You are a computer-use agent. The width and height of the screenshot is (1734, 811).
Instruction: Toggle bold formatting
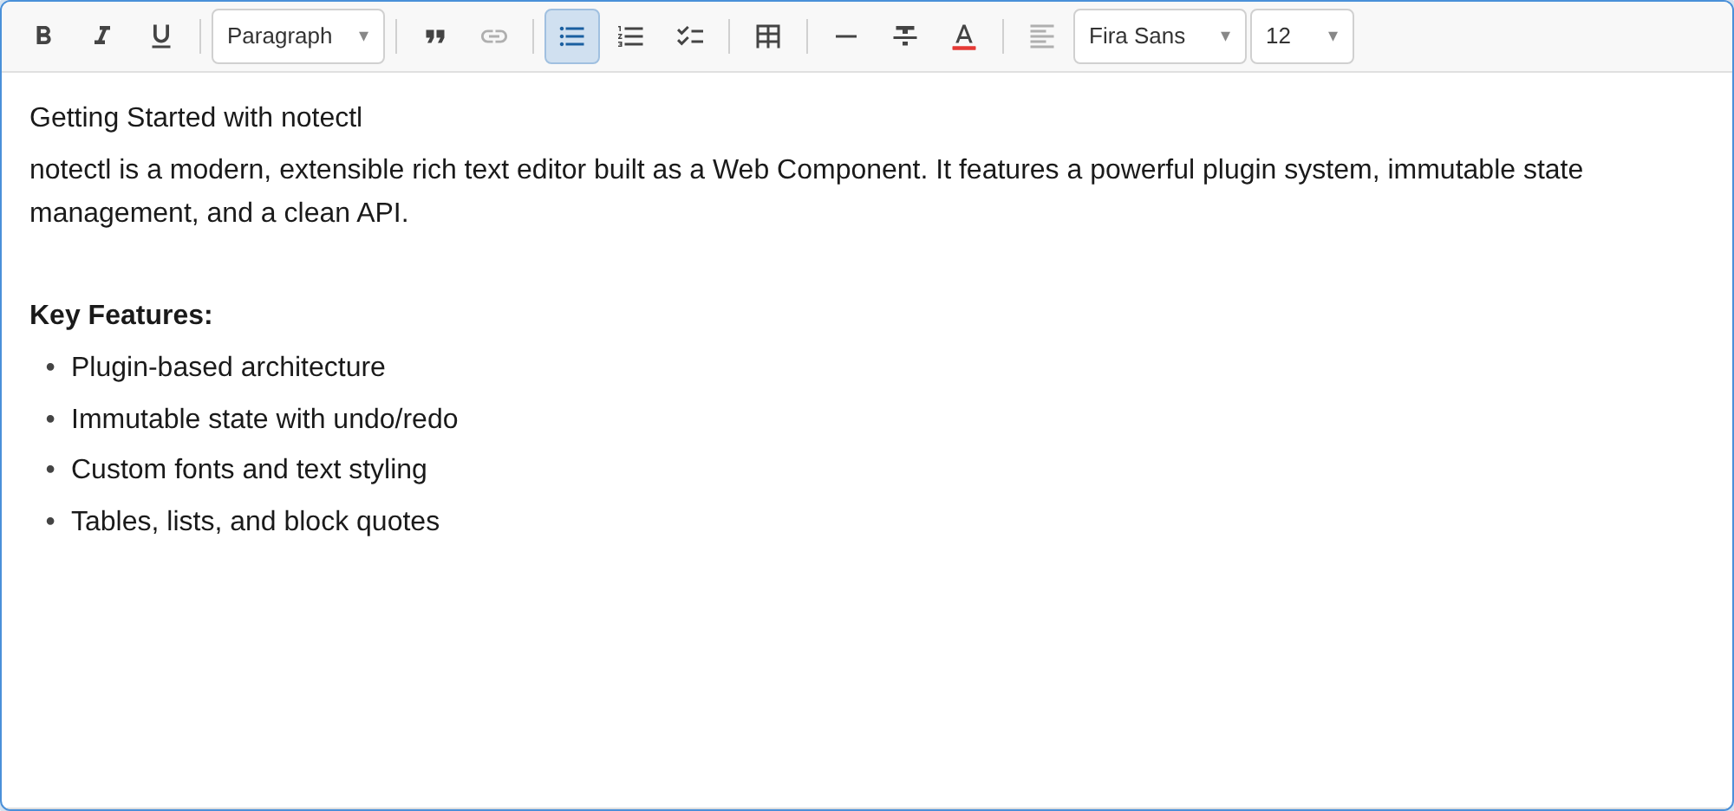point(43,36)
